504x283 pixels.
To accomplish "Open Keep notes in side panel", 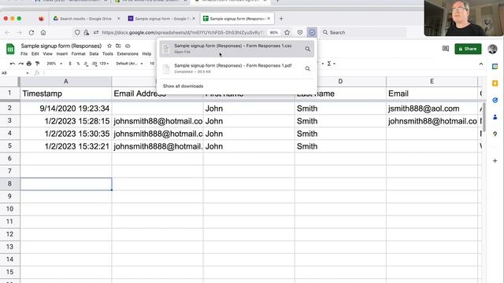I will click(x=495, y=83).
